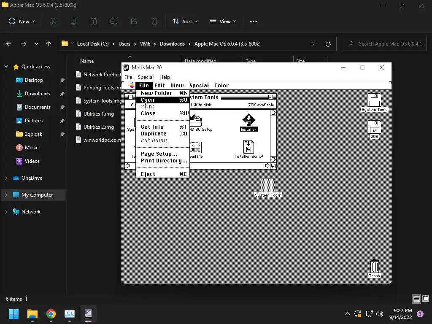The width and height of the screenshot is (432, 324).
Task: Choose Open from the Mac File menu
Action: pos(162,100)
